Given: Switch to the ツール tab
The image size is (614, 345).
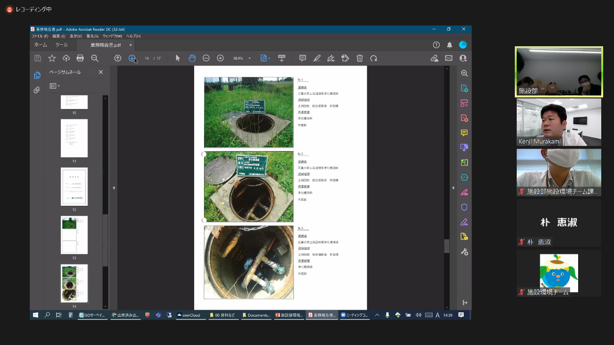Looking at the screenshot, I should (61, 45).
